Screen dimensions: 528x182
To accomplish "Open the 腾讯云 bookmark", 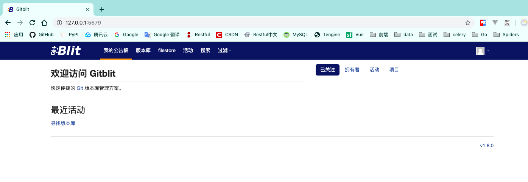I will tap(97, 35).
